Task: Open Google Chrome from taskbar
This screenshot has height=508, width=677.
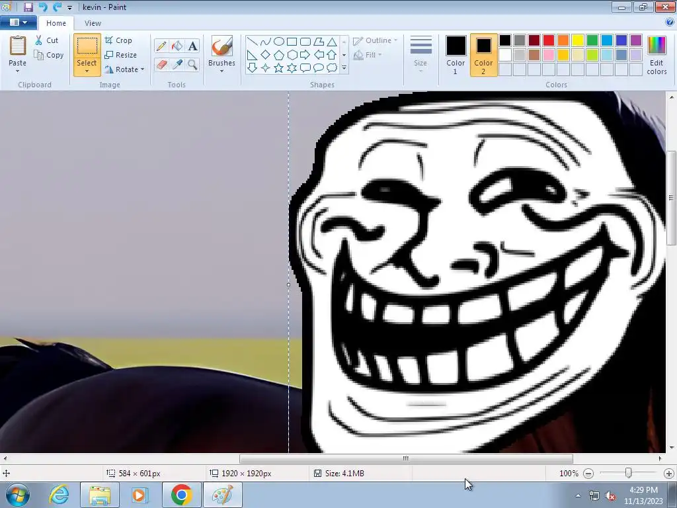Action: click(182, 495)
